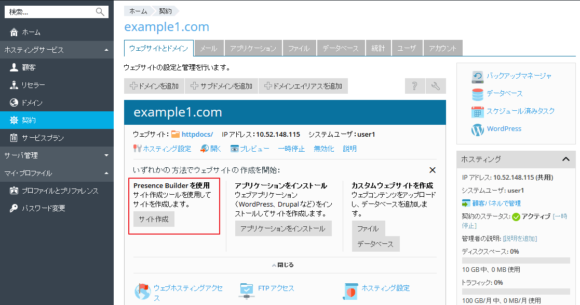Click the アプリケーションをインストール button
580x305 pixels.
[x=283, y=228]
